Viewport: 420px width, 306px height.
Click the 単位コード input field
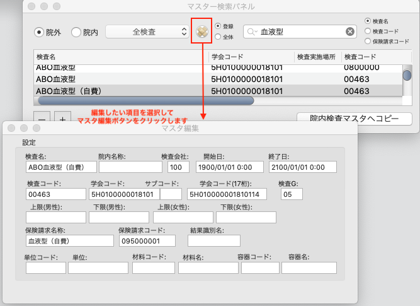click(x=46, y=268)
